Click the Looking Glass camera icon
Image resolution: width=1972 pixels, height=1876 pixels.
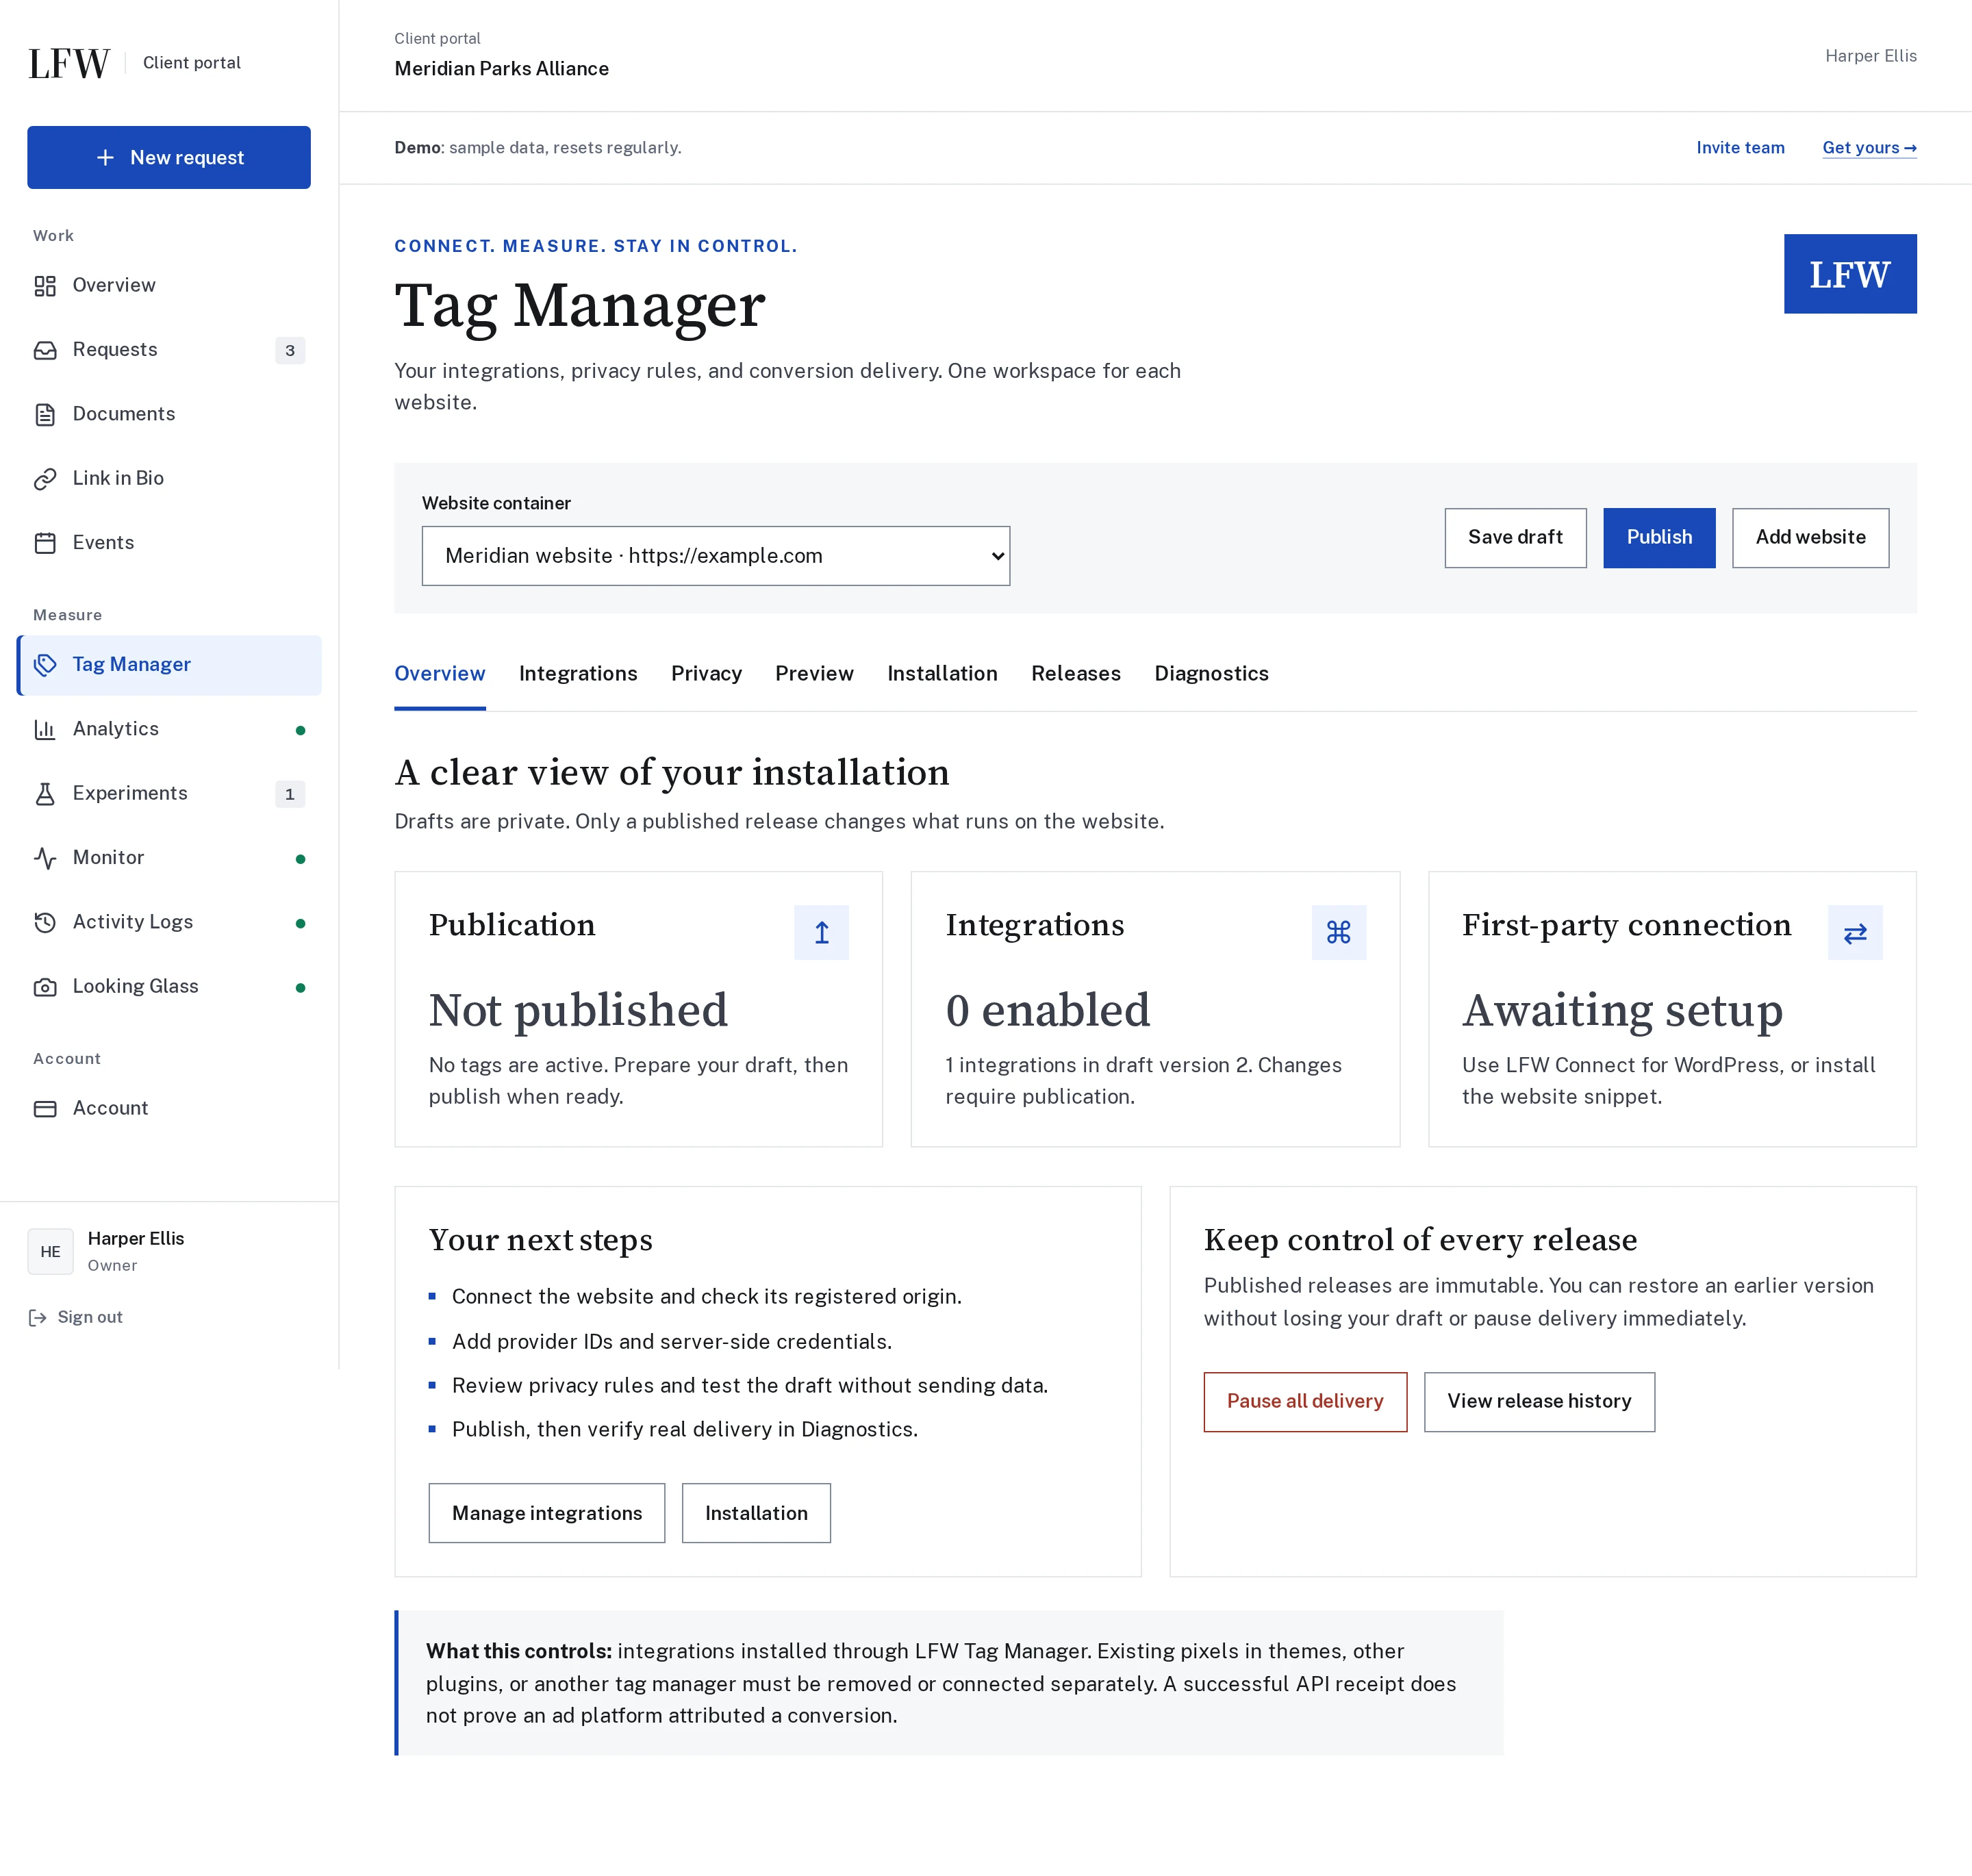point(45,987)
